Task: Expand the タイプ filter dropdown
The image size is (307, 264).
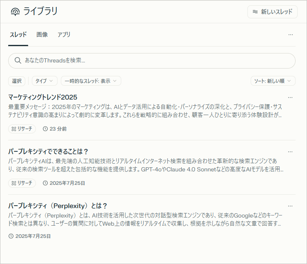Action: (44, 81)
